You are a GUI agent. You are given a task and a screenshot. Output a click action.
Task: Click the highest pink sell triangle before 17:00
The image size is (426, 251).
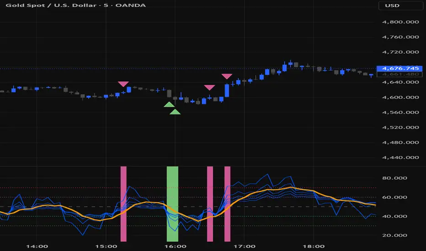click(x=227, y=77)
